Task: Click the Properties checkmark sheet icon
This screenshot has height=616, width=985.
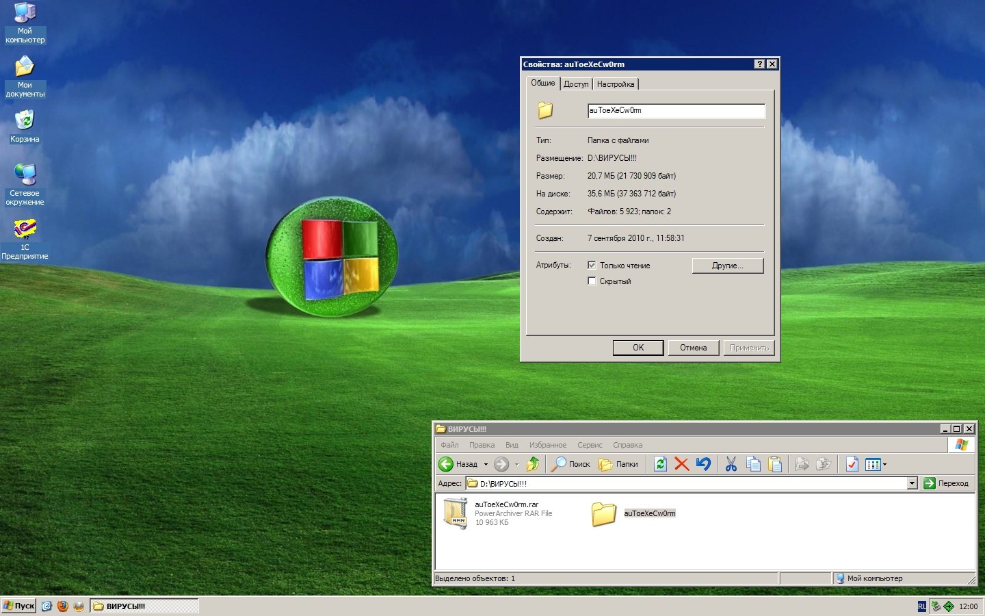Action: [x=852, y=464]
